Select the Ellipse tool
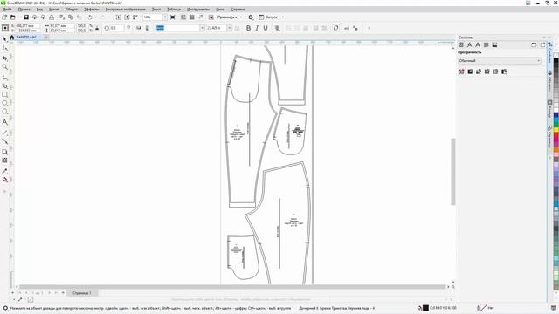559x314 pixels. [5, 103]
